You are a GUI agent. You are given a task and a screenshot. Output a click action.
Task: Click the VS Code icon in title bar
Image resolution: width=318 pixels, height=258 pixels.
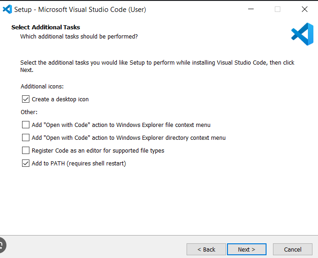(7, 9)
